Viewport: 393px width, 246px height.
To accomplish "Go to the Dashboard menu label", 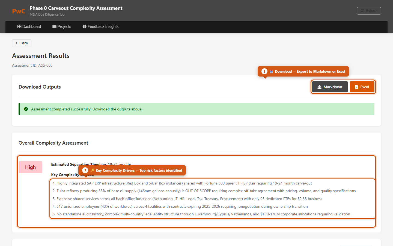I will pos(32,27).
